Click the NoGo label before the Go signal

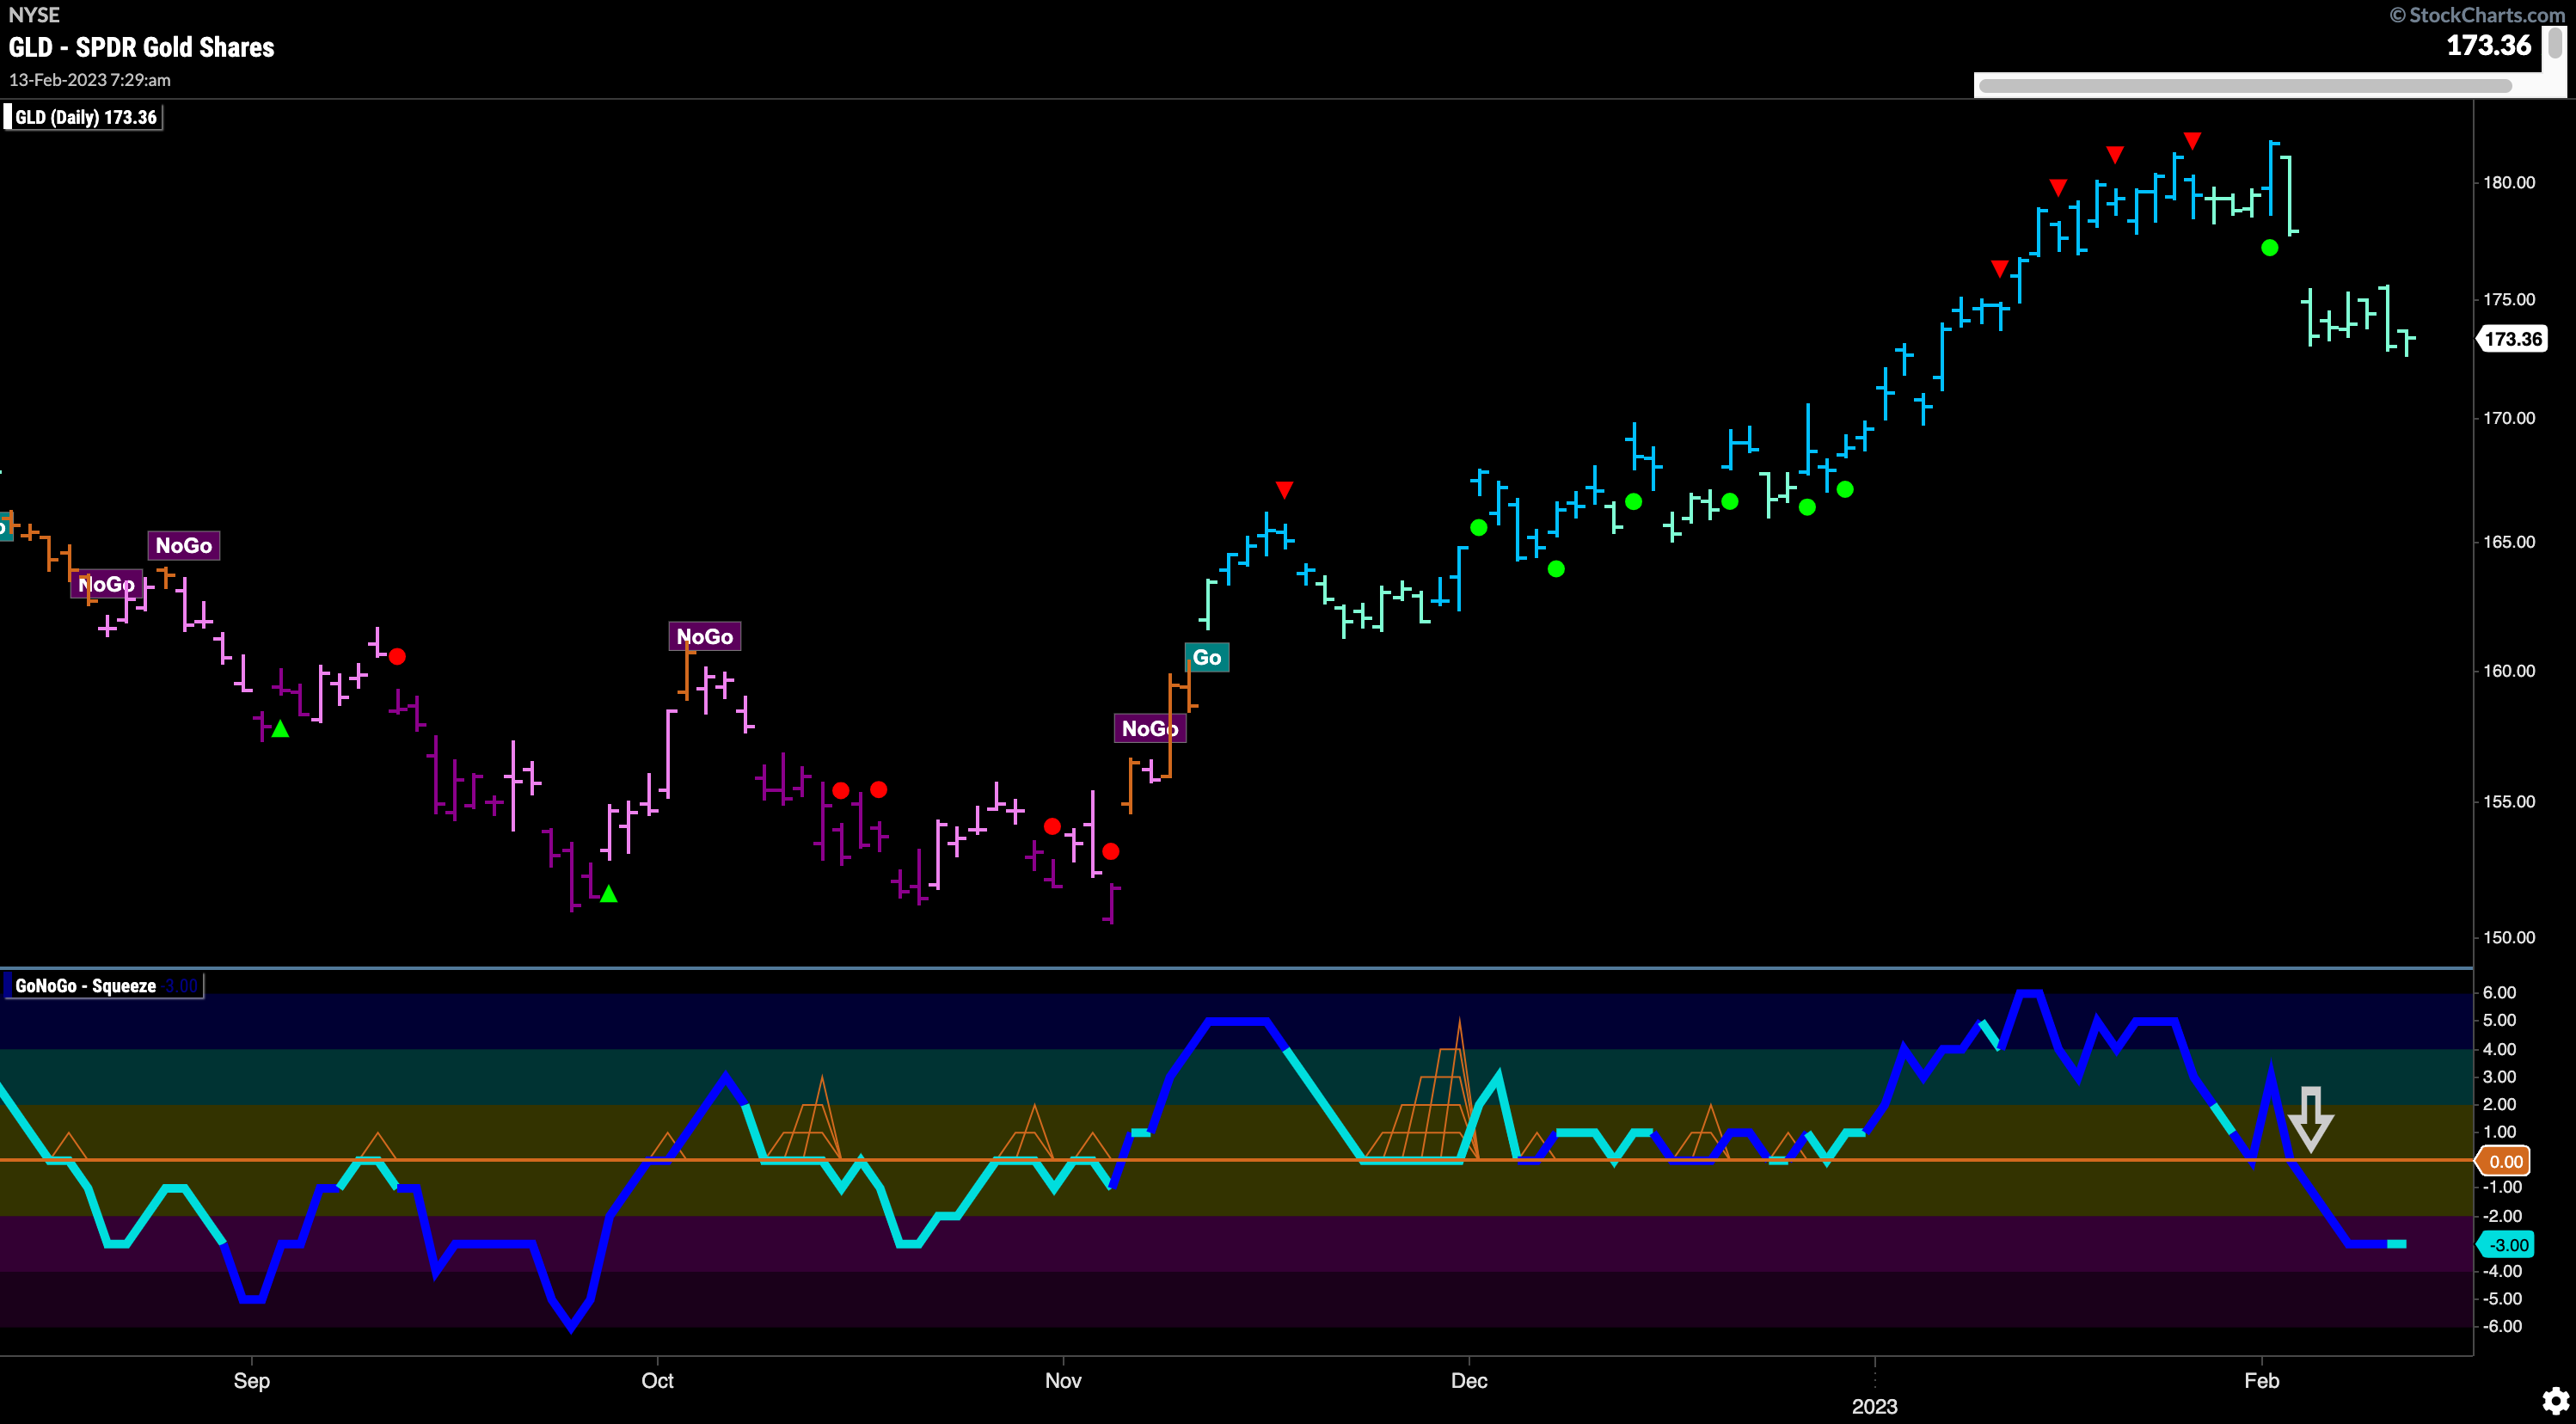point(1150,728)
